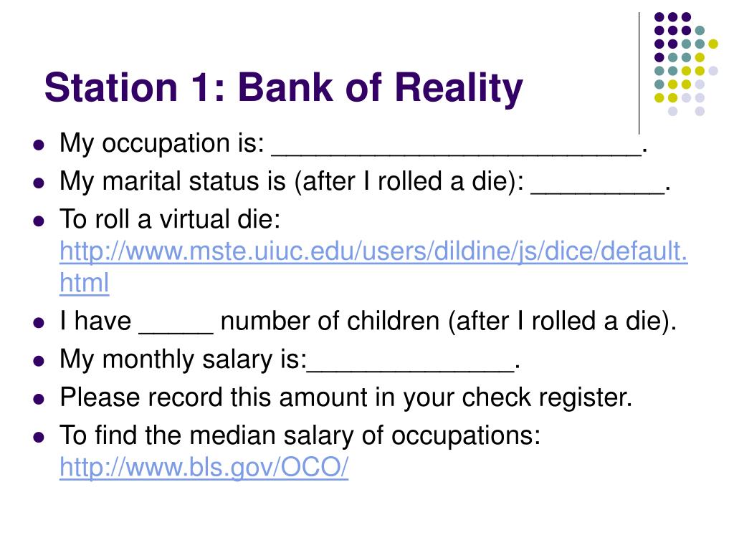The image size is (734, 550).
Task: Click the bullet beside "To roll a virtual die"
Action: [39, 221]
